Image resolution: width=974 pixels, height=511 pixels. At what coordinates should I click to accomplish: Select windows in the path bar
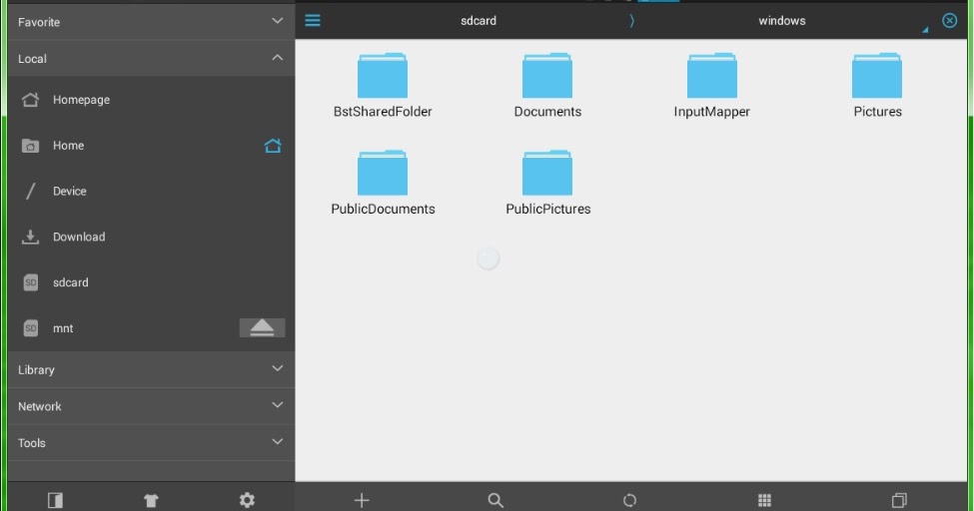(x=781, y=21)
